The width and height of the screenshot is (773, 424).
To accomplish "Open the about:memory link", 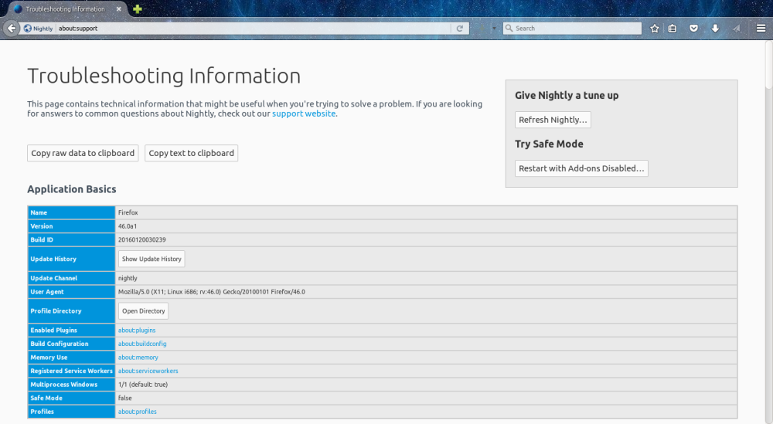I will pyautogui.click(x=138, y=358).
